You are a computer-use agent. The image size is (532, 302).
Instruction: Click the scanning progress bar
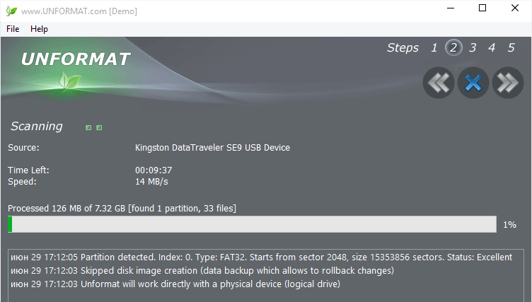click(x=252, y=224)
